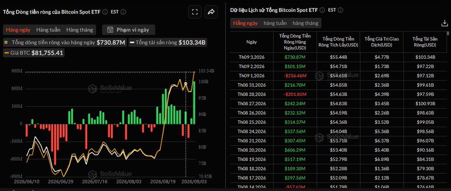The image size is (451, 191).
Task: Click the chart hover marker dot
Action: click(186, 84)
